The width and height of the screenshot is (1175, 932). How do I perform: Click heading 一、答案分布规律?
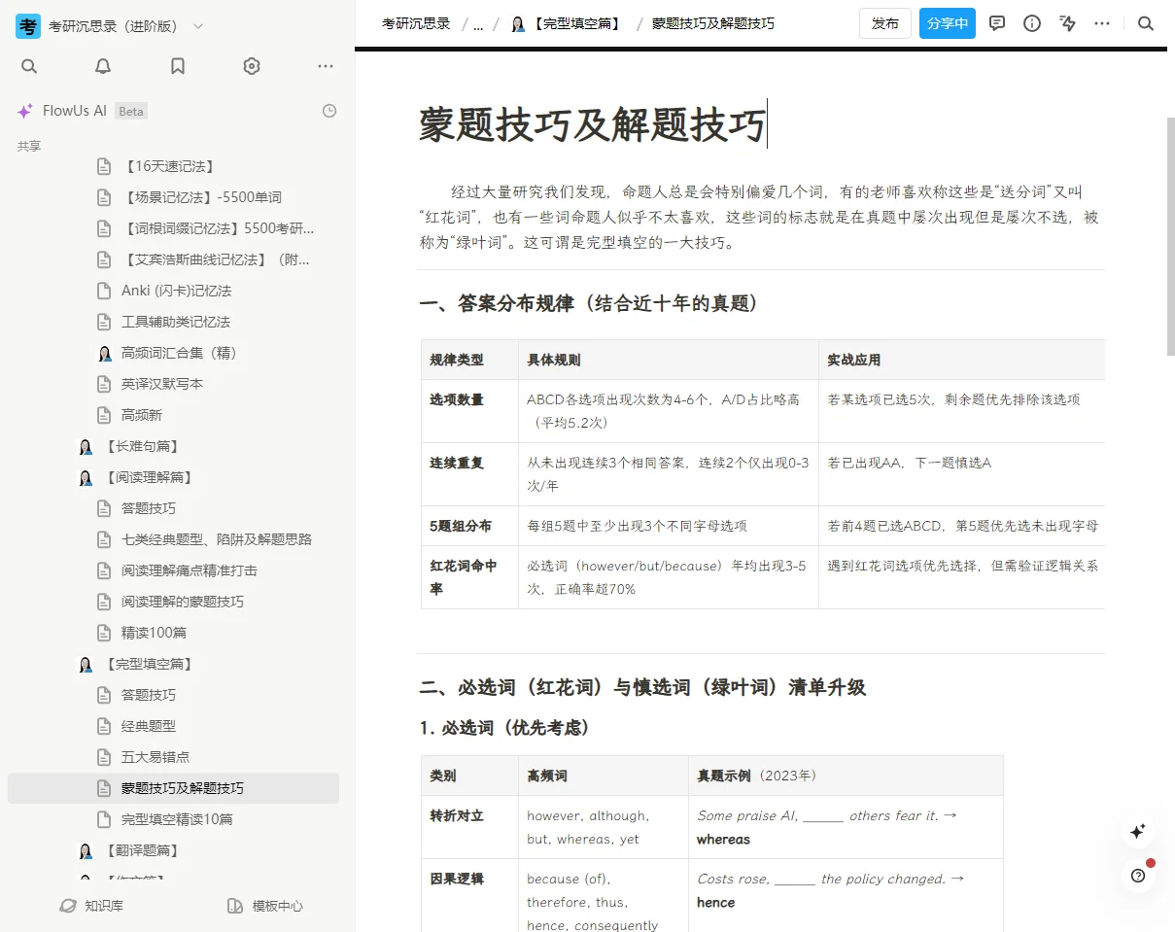[x=588, y=303]
